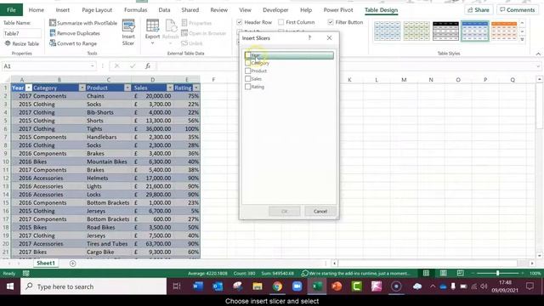Image resolution: width=544 pixels, height=306 pixels.
Task: Click the macro recording icon in status bar
Action: pos(26,274)
